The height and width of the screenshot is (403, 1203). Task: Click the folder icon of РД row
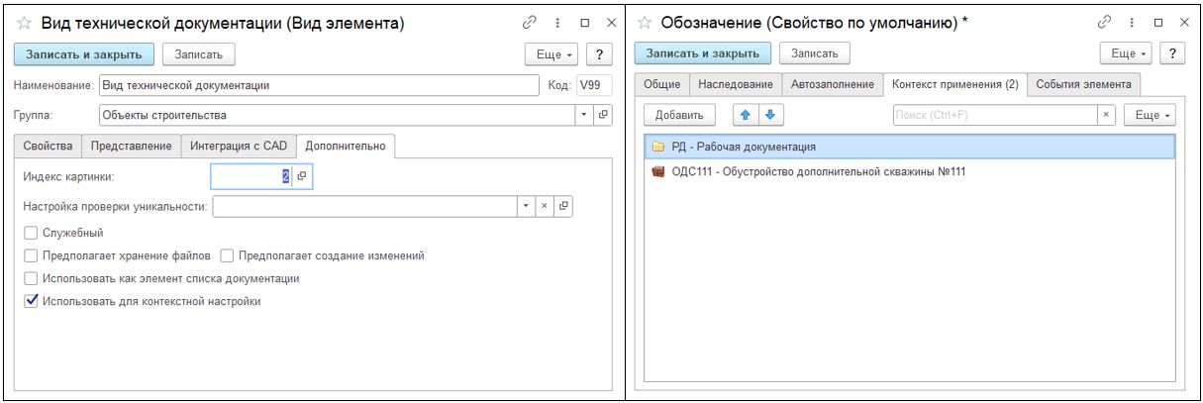pos(658,147)
